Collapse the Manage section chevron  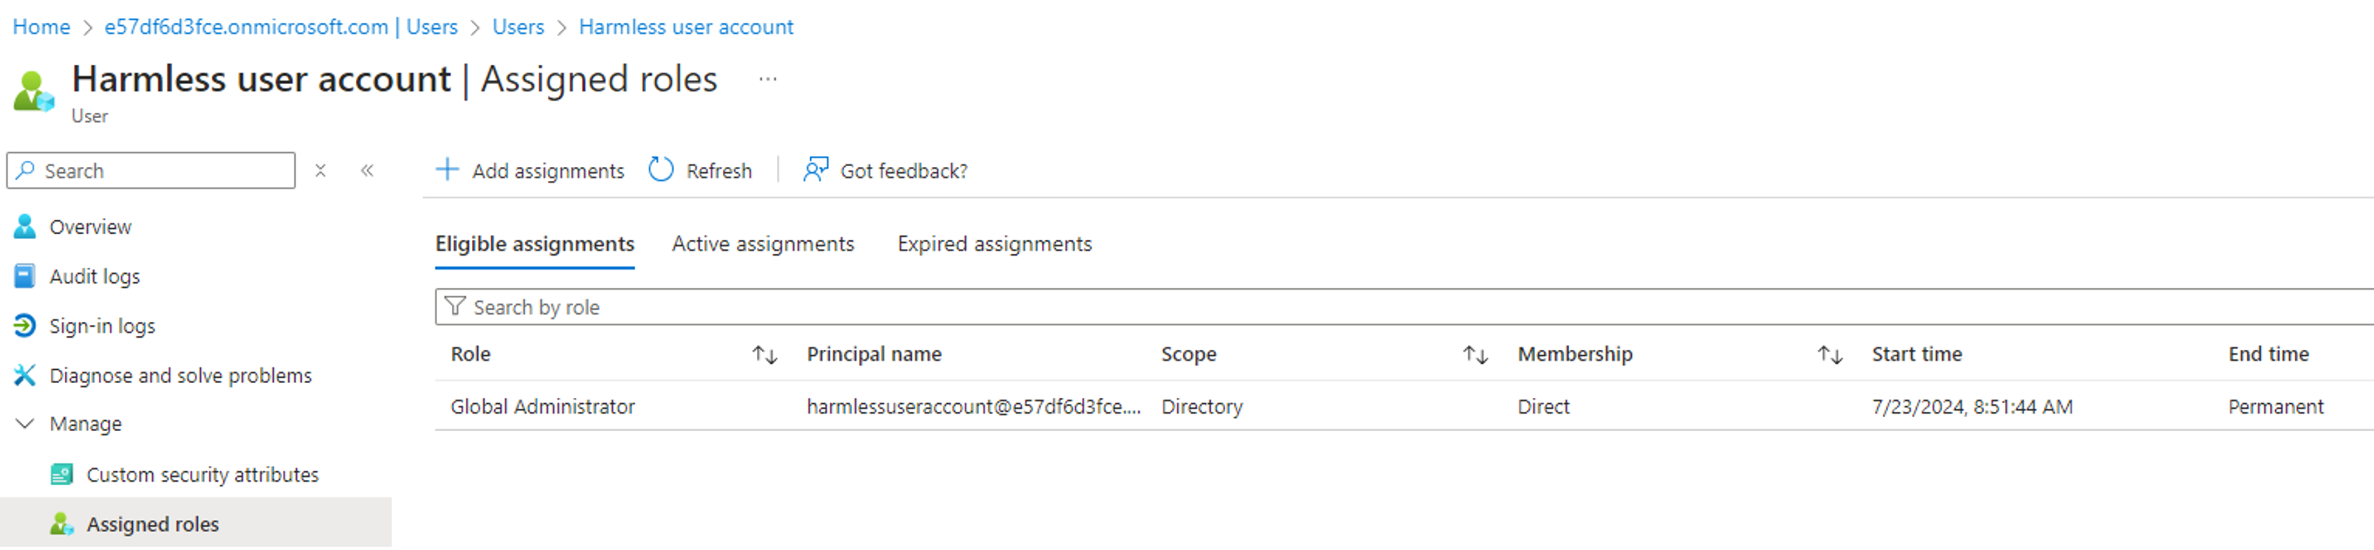coord(25,424)
